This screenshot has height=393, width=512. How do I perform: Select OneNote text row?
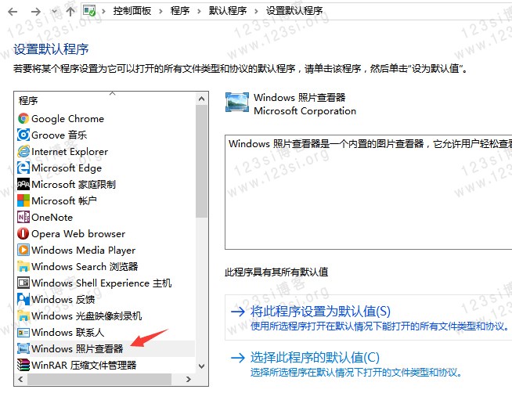pyautogui.click(x=52, y=217)
